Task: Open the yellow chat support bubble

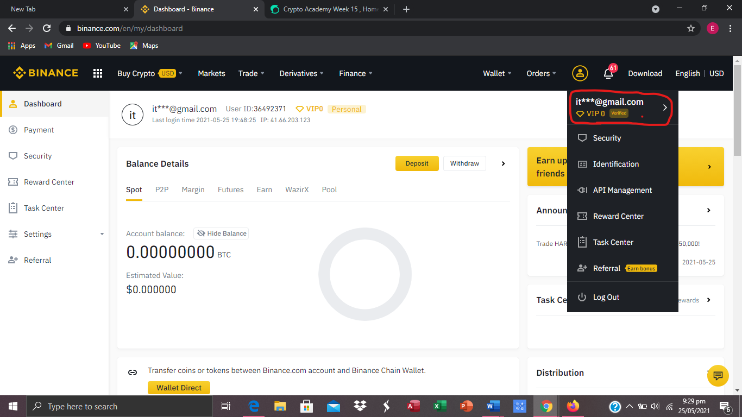Action: pos(718,376)
